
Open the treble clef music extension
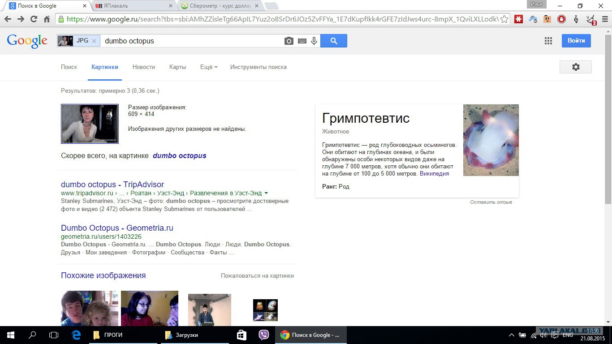pos(576,19)
